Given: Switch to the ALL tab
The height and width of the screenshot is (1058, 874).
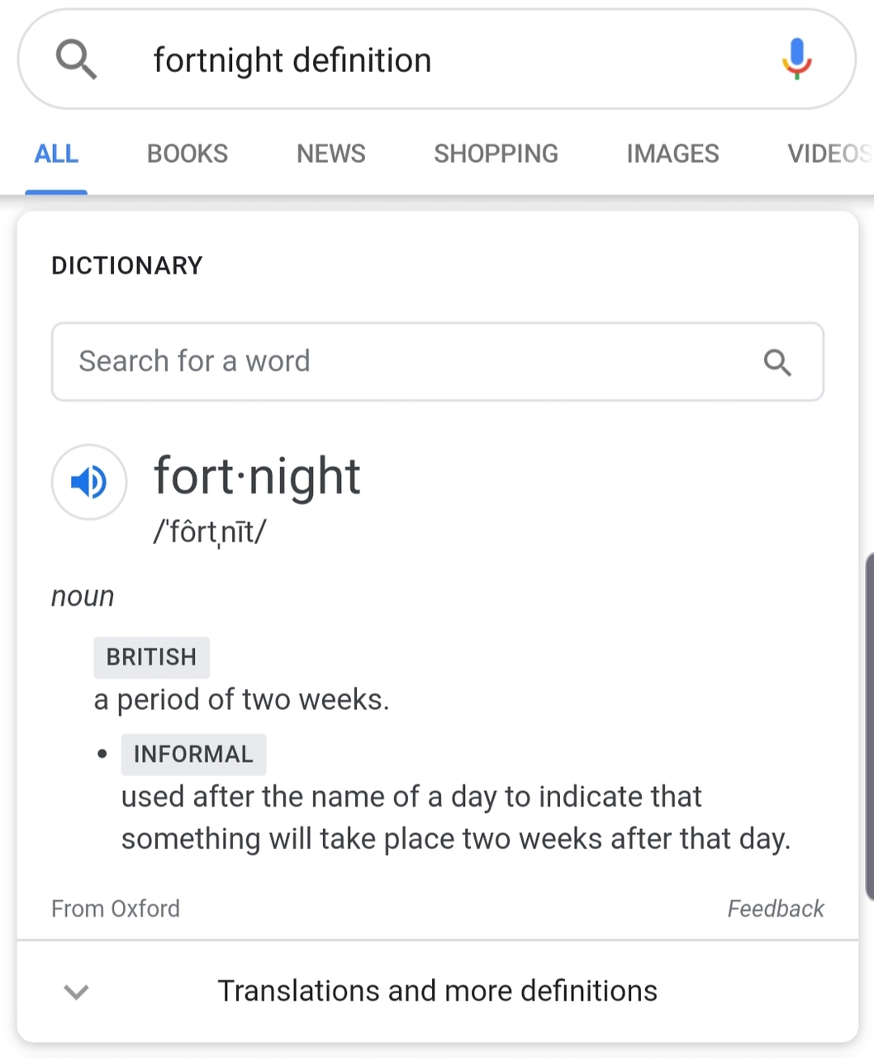Looking at the screenshot, I should [x=56, y=154].
